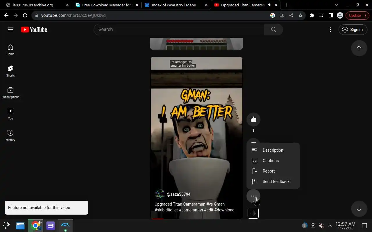Bookmark this page with star icon
The width and height of the screenshot is (372, 232).
tap(301, 15)
